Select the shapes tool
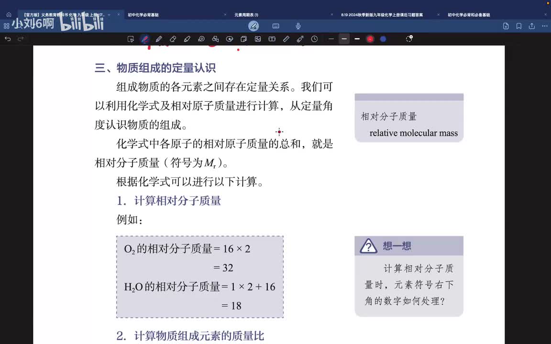 pos(215,39)
